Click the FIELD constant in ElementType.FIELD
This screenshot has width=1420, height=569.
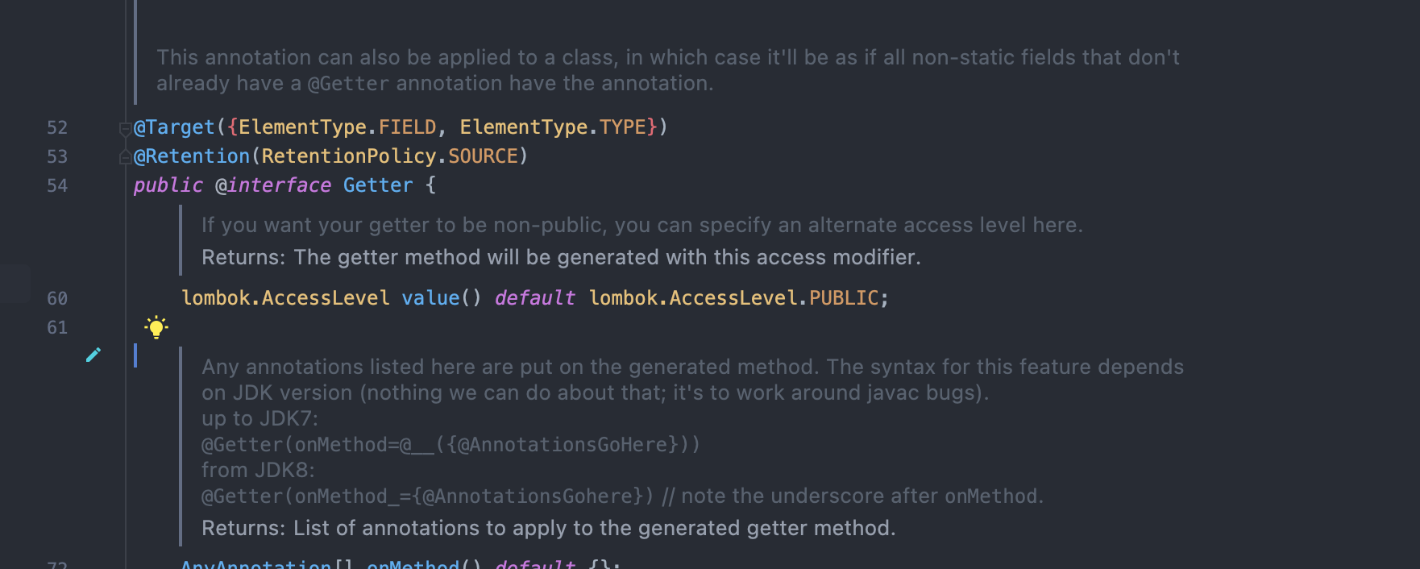point(407,127)
